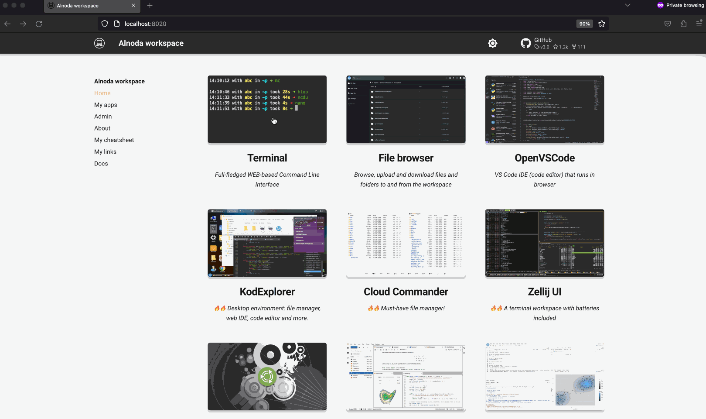Click the v3.0 version tag
This screenshot has height=419, width=706.
tap(542, 47)
